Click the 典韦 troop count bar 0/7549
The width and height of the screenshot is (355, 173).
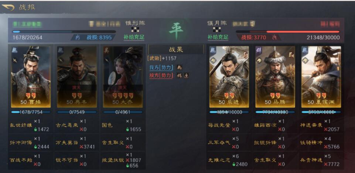coord(77,112)
